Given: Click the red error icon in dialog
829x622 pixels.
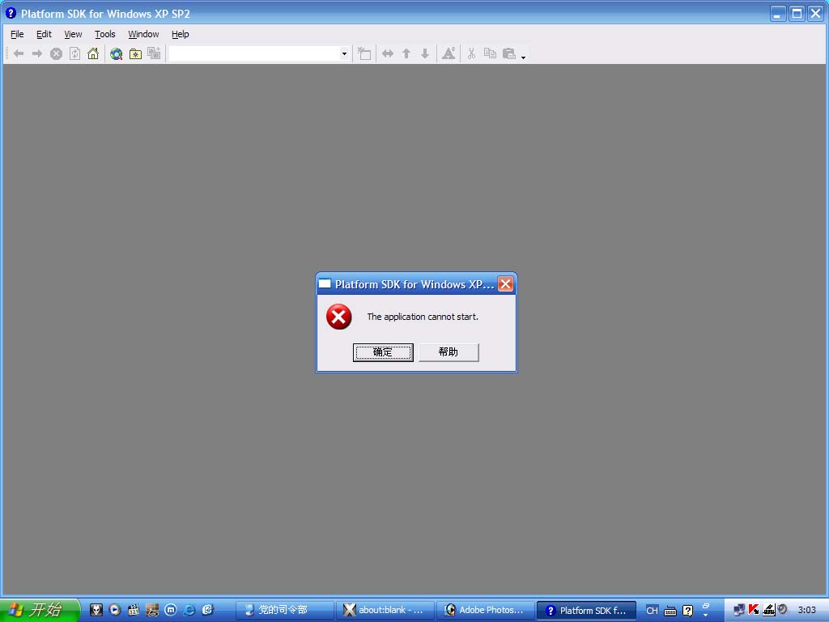Looking at the screenshot, I should (339, 317).
